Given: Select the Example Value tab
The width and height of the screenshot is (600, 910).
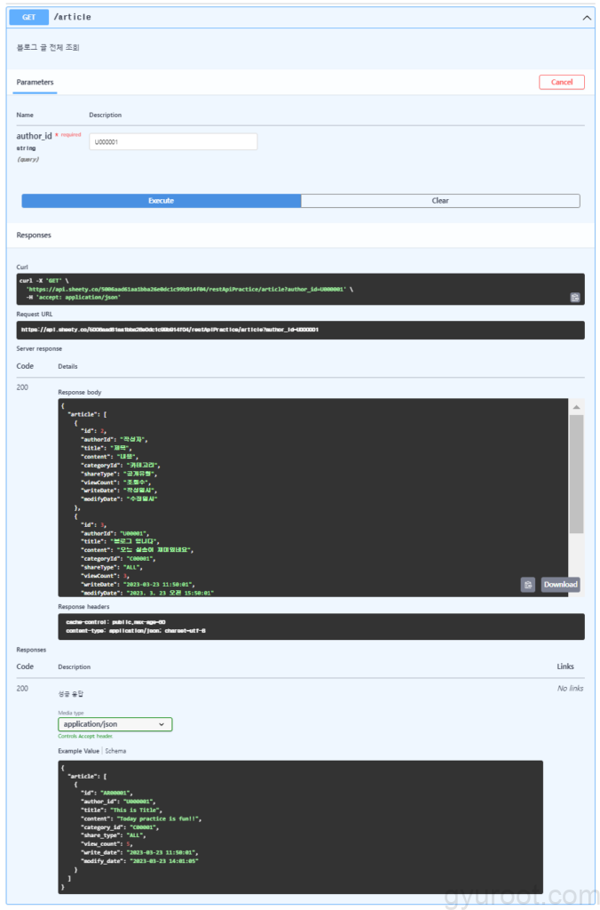Looking at the screenshot, I should point(79,751).
